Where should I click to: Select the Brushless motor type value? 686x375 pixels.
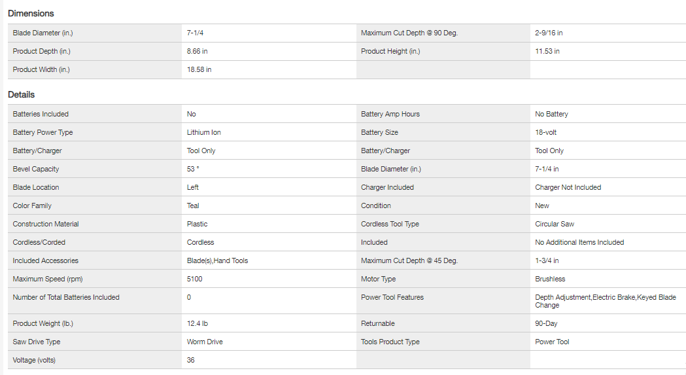pyautogui.click(x=550, y=279)
